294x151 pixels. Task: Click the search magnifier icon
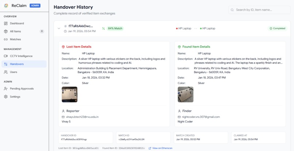[x=232, y=10]
